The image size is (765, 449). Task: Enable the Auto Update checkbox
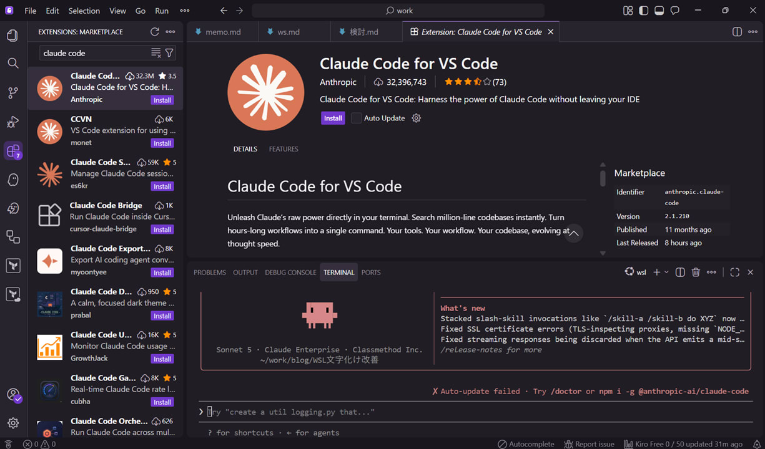pos(357,118)
